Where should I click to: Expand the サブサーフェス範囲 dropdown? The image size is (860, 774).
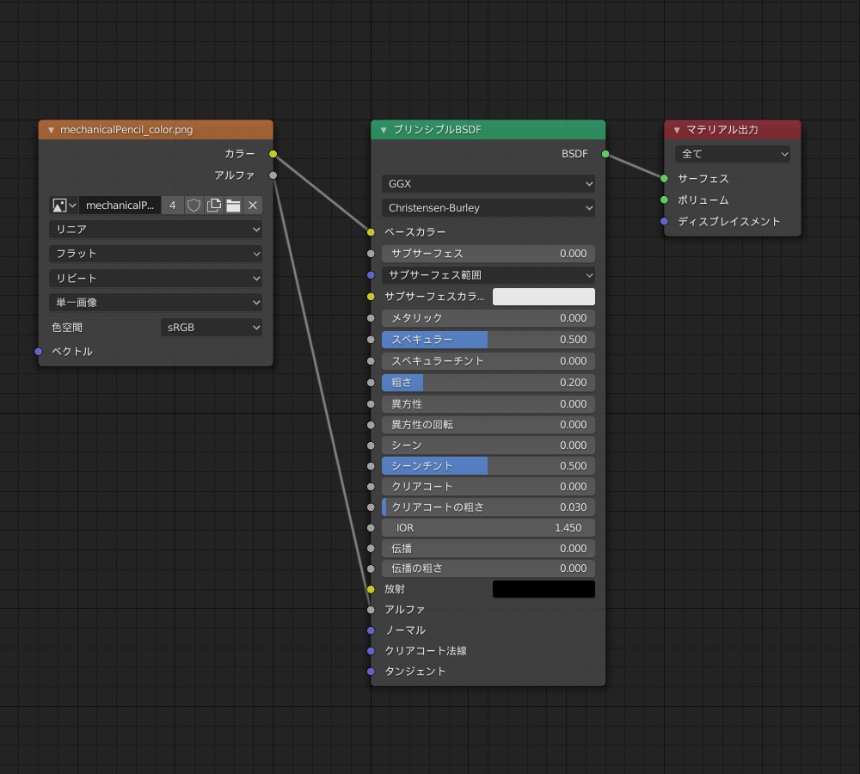tap(488, 275)
